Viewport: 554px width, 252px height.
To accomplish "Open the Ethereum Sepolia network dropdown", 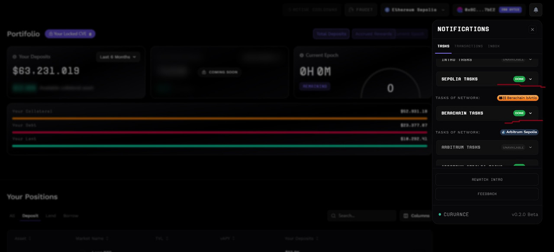I will coord(415,10).
